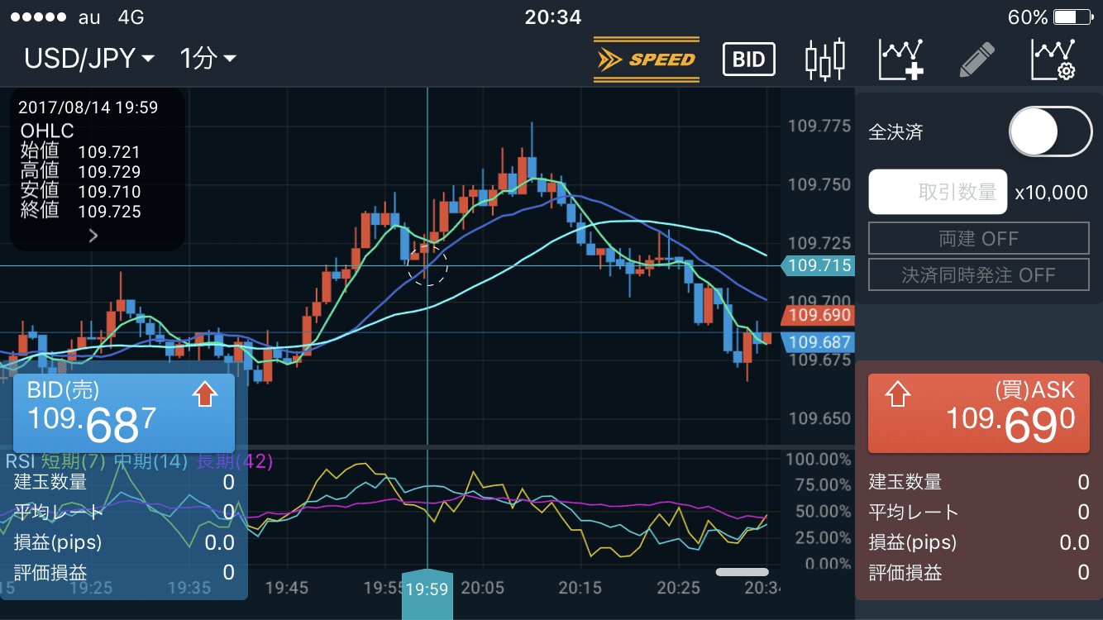Tap the 109.687 bid price label
The height and width of the screenshot is (620, 1103).
coord(816,342)
